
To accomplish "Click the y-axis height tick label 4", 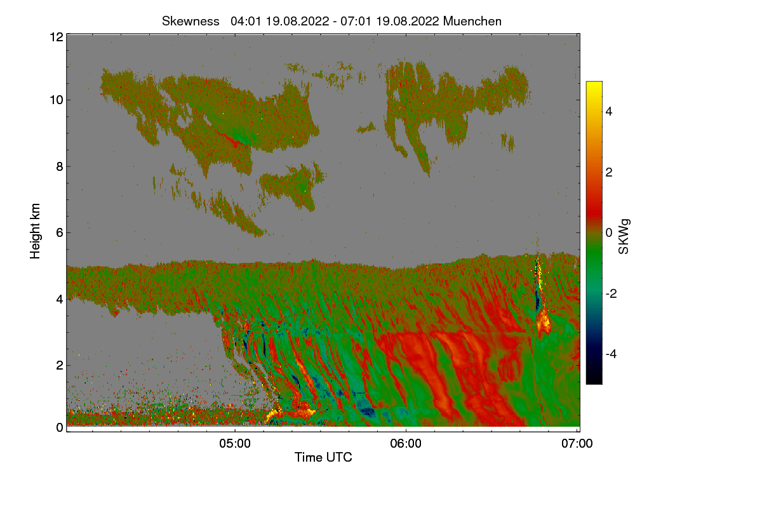I will coord(59,298).
